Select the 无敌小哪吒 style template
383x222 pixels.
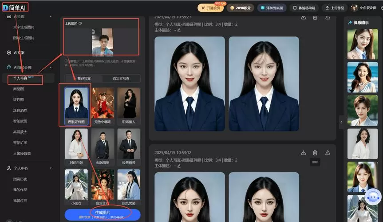103,106
